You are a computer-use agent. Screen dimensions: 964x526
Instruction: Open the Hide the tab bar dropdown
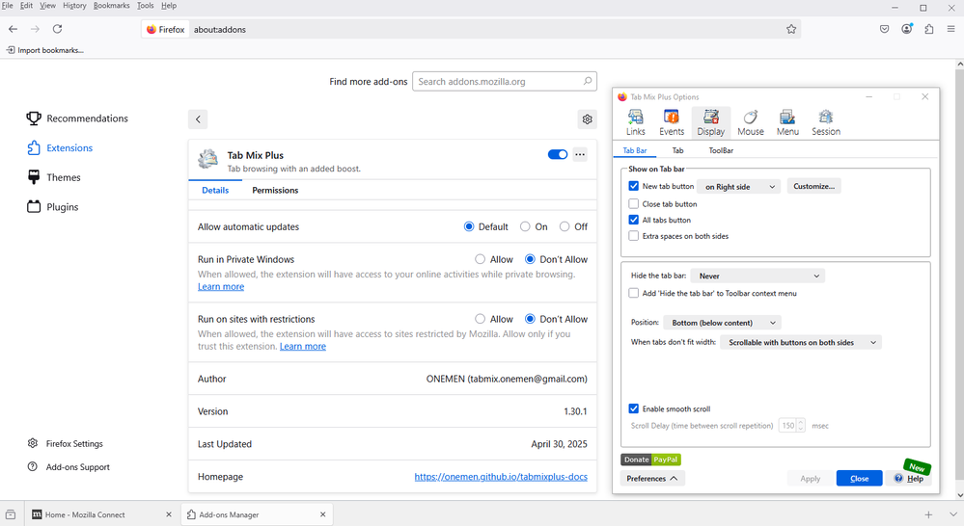pyautogui.click(x=758, y=276)
